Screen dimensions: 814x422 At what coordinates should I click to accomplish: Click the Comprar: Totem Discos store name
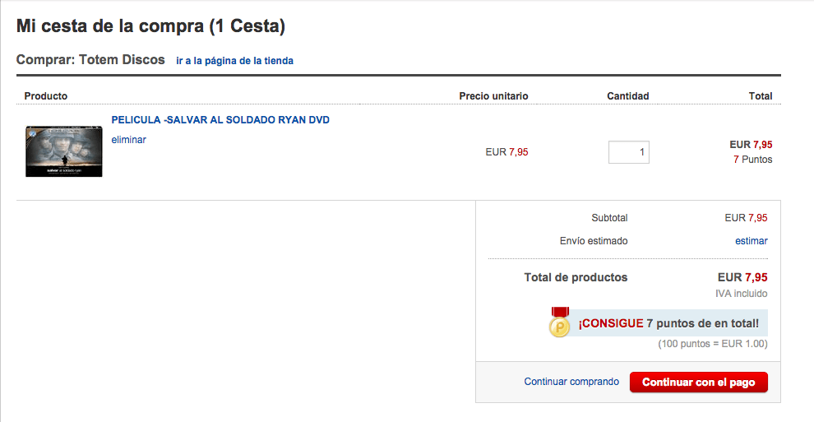[90, 60]
